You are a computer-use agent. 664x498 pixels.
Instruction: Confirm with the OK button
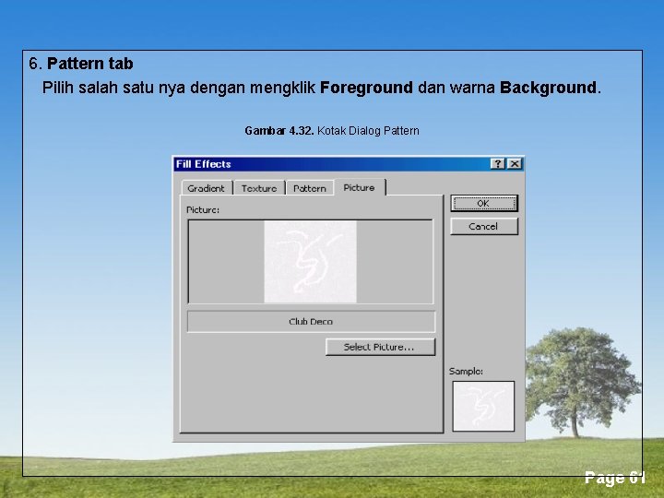click(x=484, y=203)
